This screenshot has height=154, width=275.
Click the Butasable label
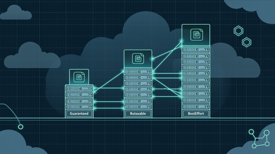138,113
